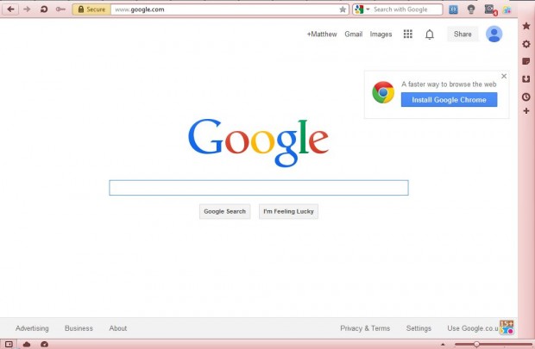Screen dimensions: 535x349
Task: Open the About footer link
Action: pyautogui.click(x=118, y=328)
